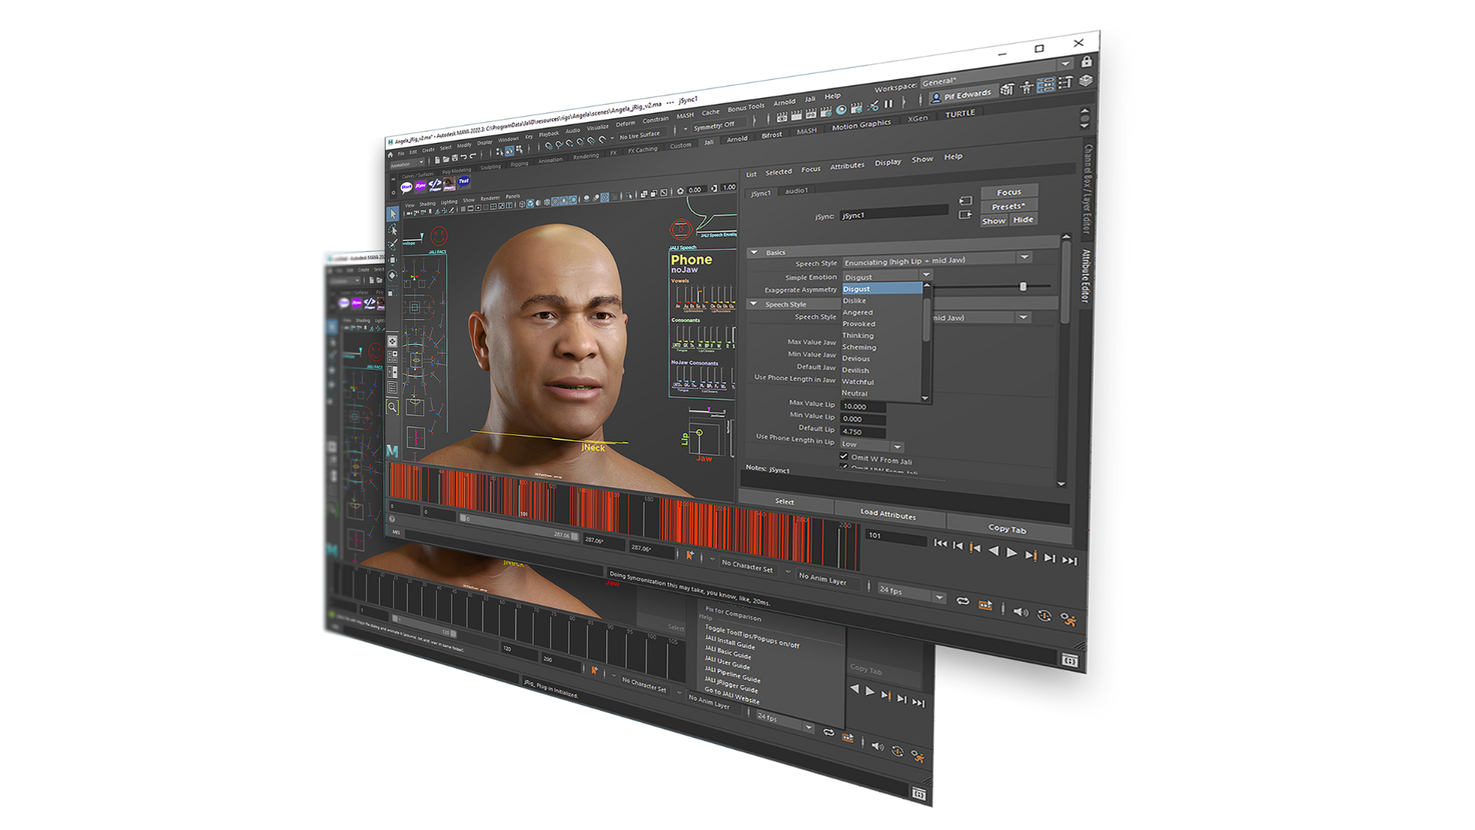Viewport: 1475px width, 830px height.
Task: Click the loop playback icon in front window
Action: click(963, 602)
